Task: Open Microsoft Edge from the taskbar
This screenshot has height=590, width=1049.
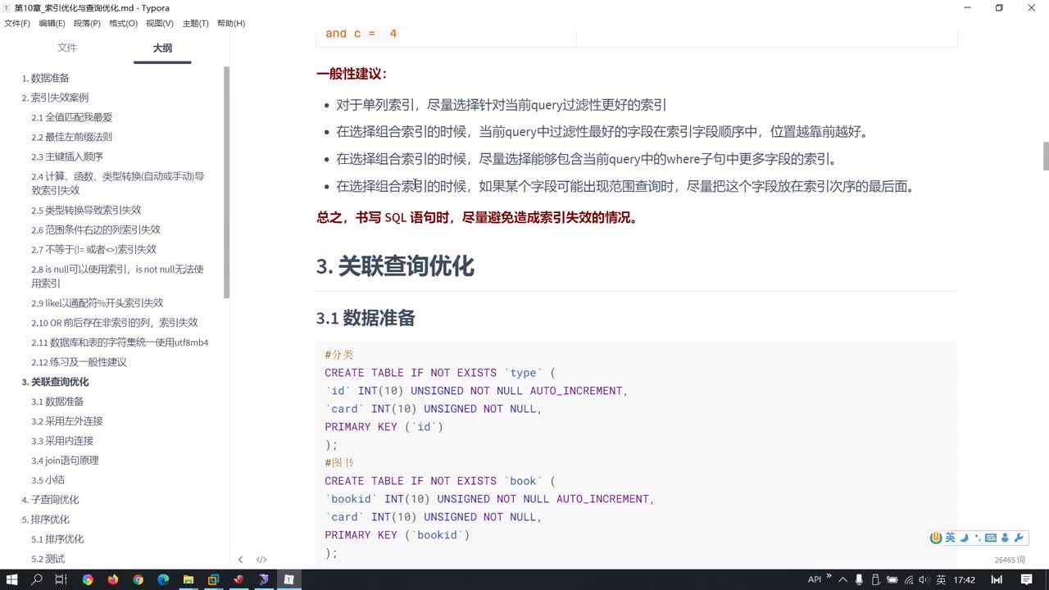Action: click(x=163, y=579)
